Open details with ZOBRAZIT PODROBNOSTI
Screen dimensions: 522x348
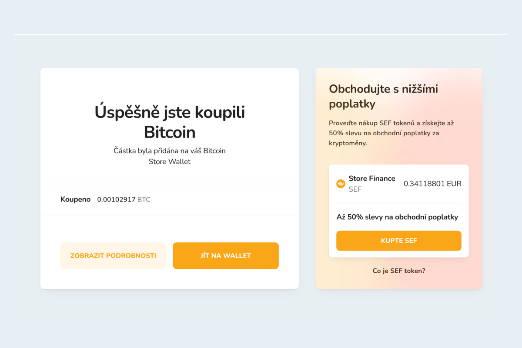point(113,256)
